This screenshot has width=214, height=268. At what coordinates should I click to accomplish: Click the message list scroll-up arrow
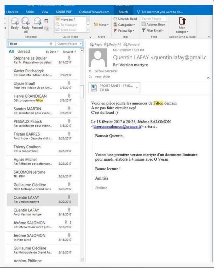click(x=82, y=51)
